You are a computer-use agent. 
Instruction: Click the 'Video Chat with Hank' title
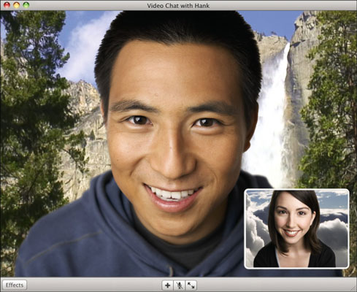pyautogui.click(x=178, y=5)
